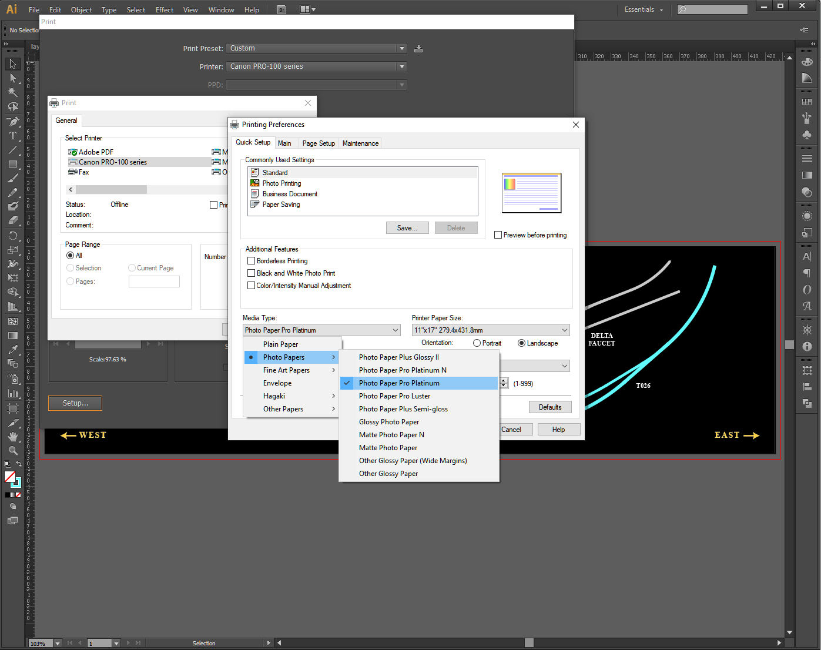This screenshot has height=650, width=821.
Task: Check Preview before printing
Action: tap(498, 235)
